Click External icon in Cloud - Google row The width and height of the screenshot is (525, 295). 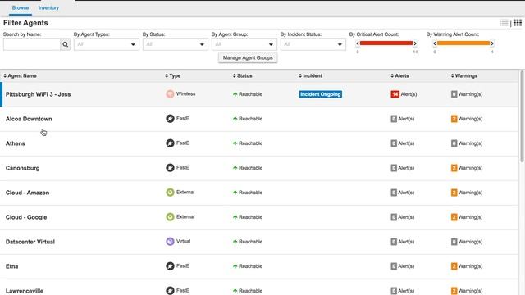(170, 216)
